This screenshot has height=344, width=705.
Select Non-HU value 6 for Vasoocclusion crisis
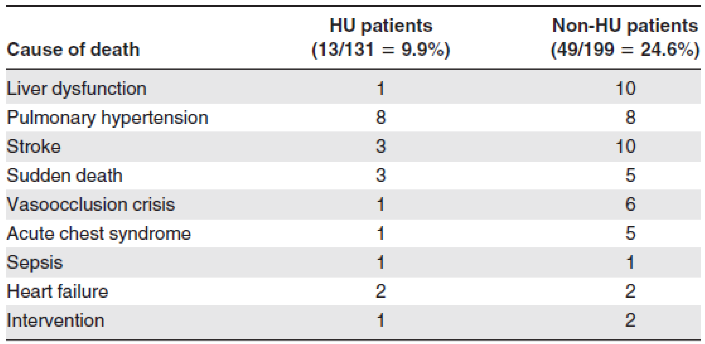coord(630,204)
